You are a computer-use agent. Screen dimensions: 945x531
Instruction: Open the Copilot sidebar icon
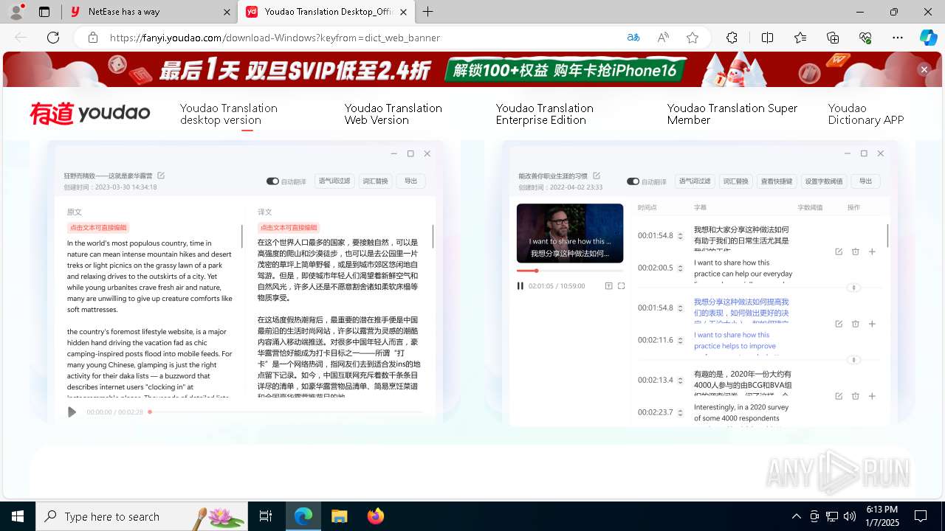(x=928, y=38)
